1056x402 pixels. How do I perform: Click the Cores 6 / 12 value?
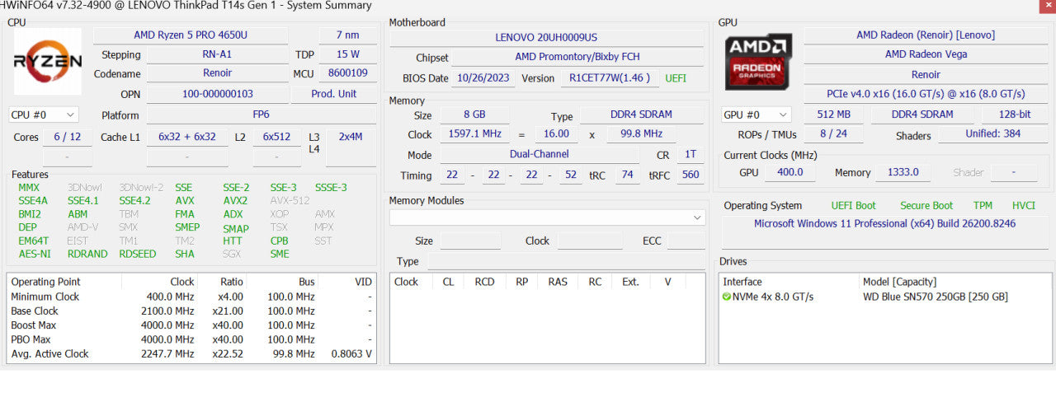(x=68, y=137)
